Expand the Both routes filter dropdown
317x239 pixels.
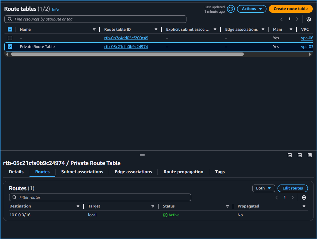(x=263, y=188)
